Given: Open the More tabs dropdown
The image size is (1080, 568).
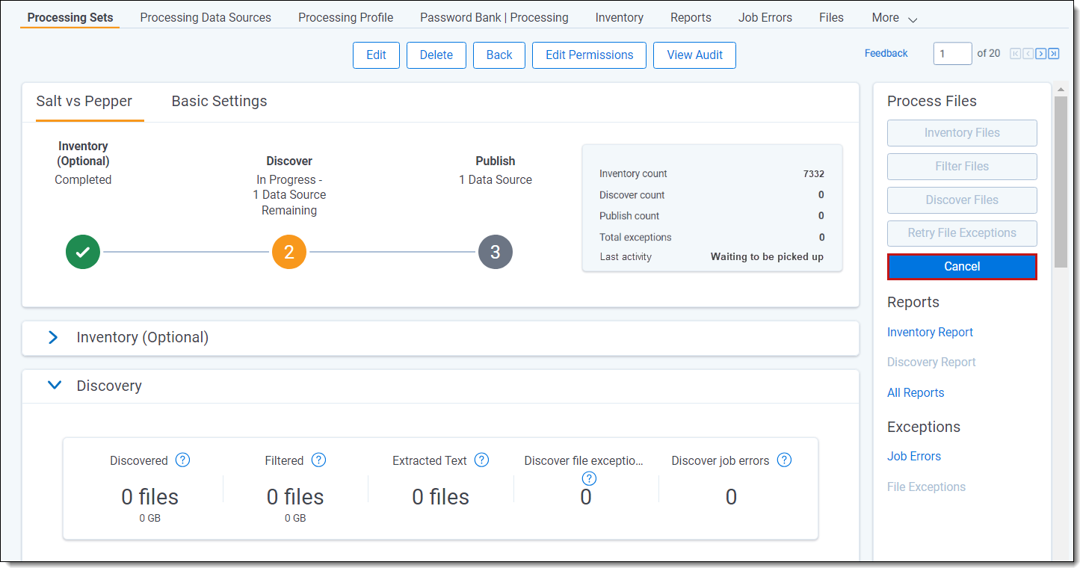Looking at the screenshot, I should [x=895, y=18].
